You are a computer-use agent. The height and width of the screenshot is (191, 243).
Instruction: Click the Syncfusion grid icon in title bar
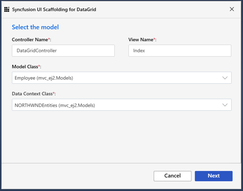point(7,9)
